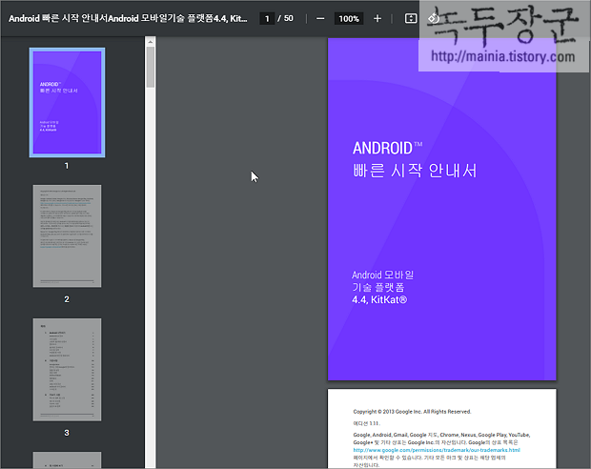
Task: Open the google.com trademarks hyperlink
Action: pos(437,450)
